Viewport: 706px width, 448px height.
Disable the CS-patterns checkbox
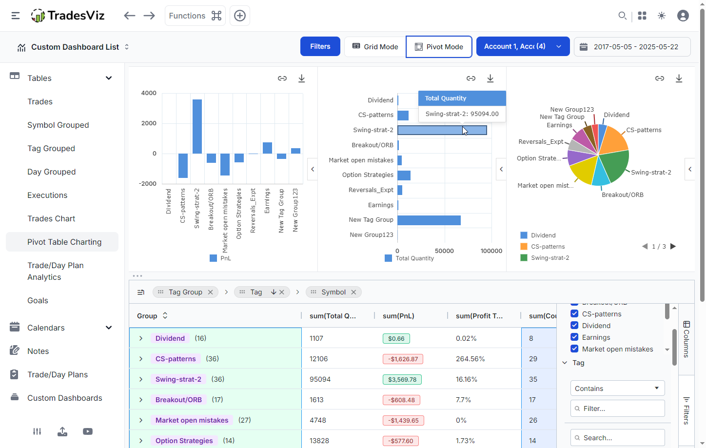[x=574, y=313]
